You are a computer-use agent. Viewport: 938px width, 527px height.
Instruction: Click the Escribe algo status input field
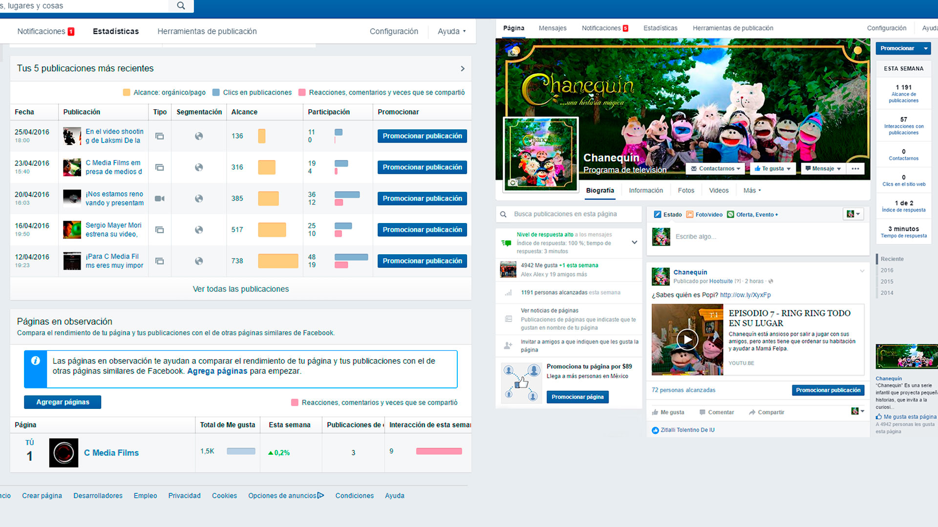click(762, 237)
